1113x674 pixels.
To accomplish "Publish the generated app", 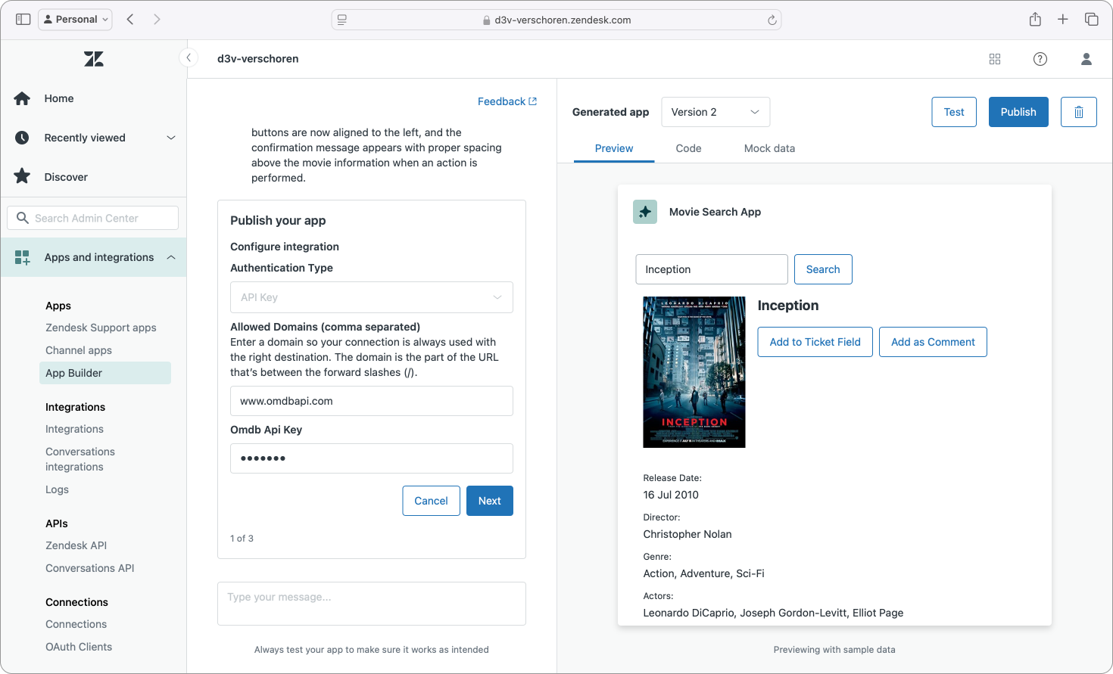I will coord(1018,112).
